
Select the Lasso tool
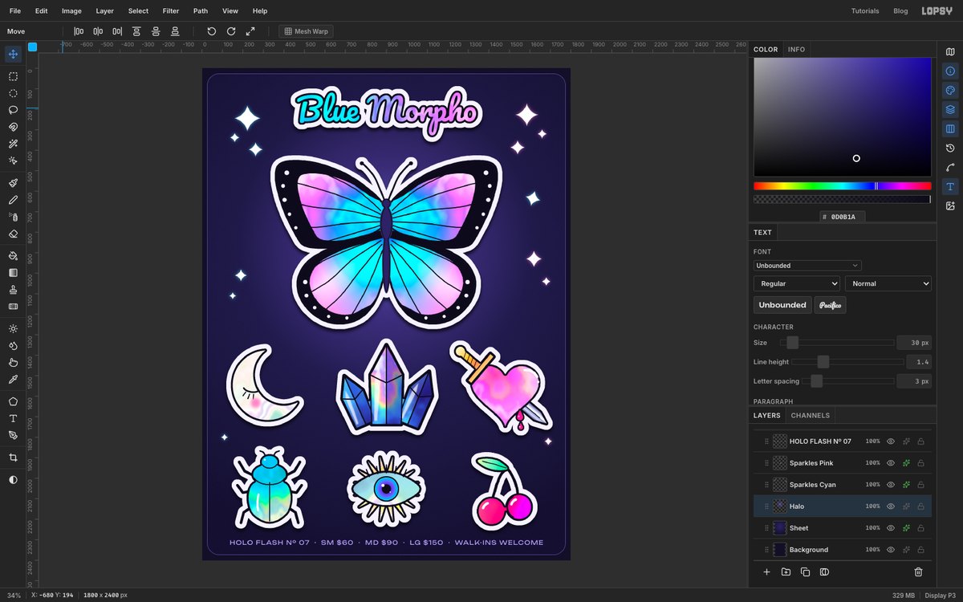click(13, 110)
